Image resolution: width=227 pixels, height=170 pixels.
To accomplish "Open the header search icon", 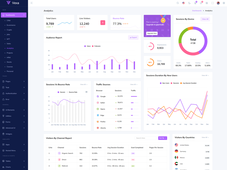I will click(x=178, y=3).
